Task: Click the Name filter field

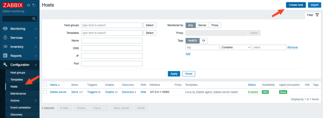Action: pyautogui.click(x=112, y=41)
